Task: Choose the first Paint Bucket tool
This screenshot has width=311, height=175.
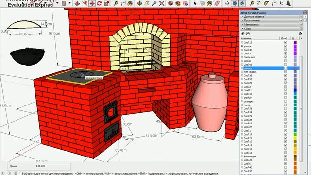Action: (130, 3)
